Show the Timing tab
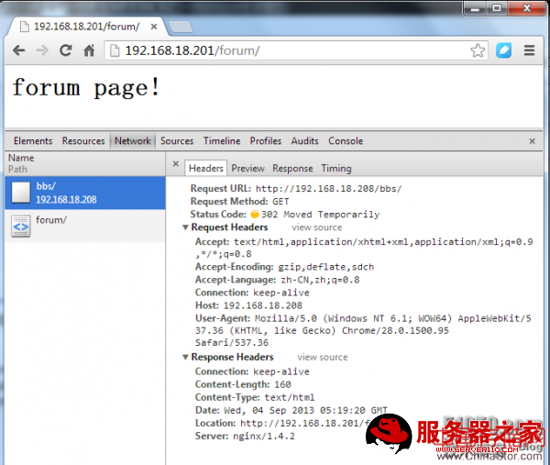 [335, 168]
